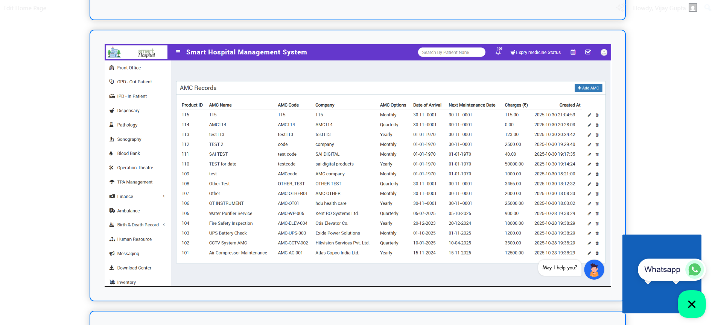Delete the CCTV System AMC record
715x325 pixels.
tap(597, 243)
